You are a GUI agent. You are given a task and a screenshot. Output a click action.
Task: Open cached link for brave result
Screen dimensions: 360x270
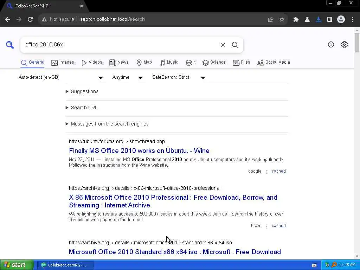click(279, 226)
